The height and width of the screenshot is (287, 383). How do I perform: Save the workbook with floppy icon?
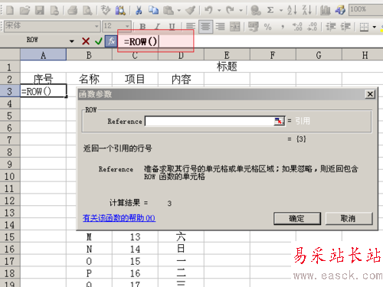(x=40, y=10)
